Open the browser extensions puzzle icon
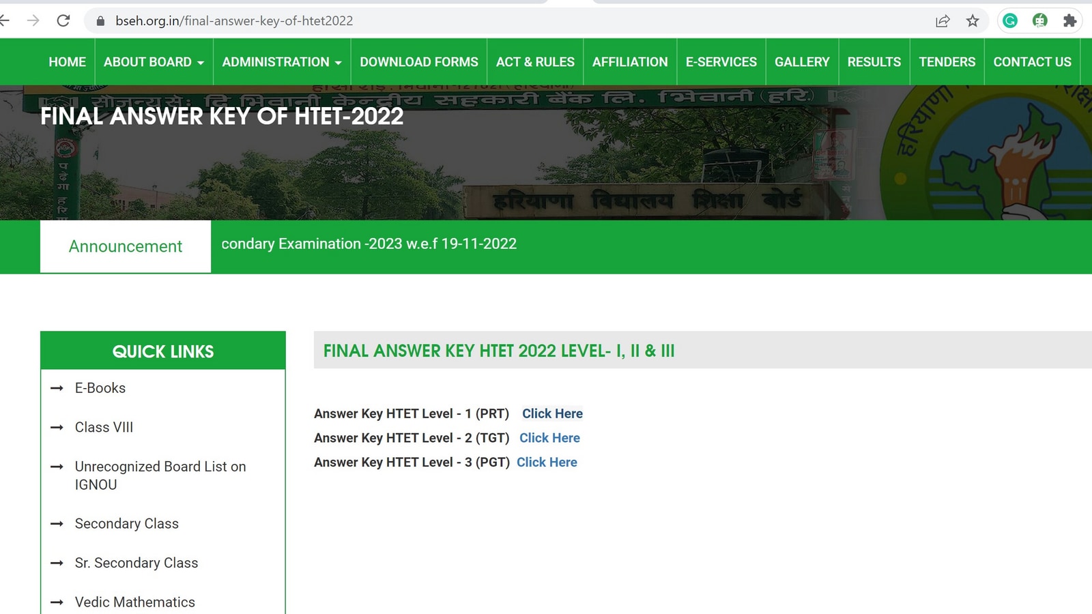1092x614 pixels. click(1069, 20)
